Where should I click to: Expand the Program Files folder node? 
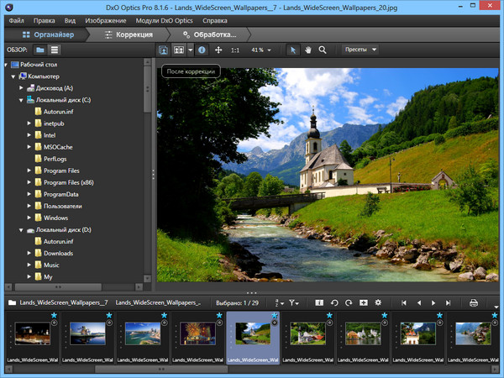pyautogui.click(x=29, y=171)
